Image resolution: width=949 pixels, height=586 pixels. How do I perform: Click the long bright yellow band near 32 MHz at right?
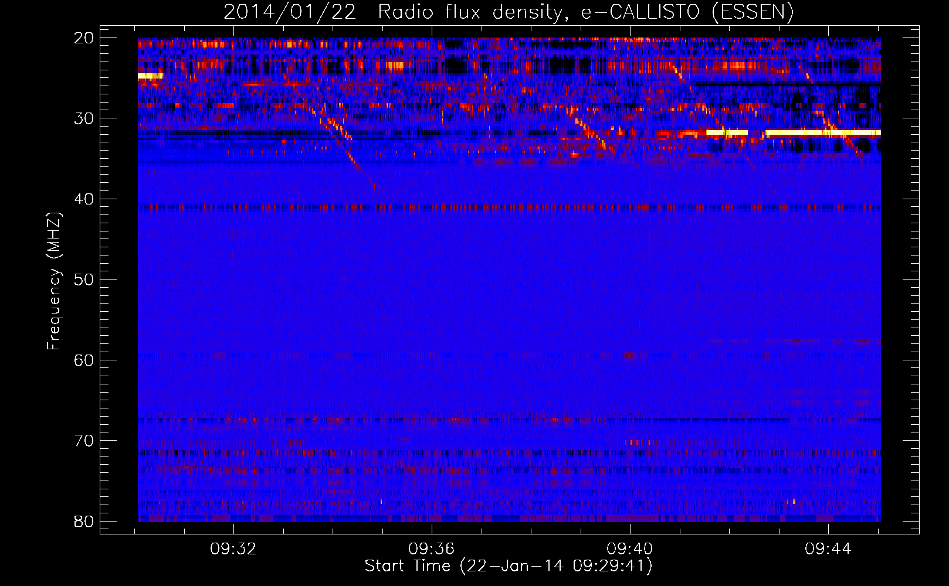coord(823,132)
